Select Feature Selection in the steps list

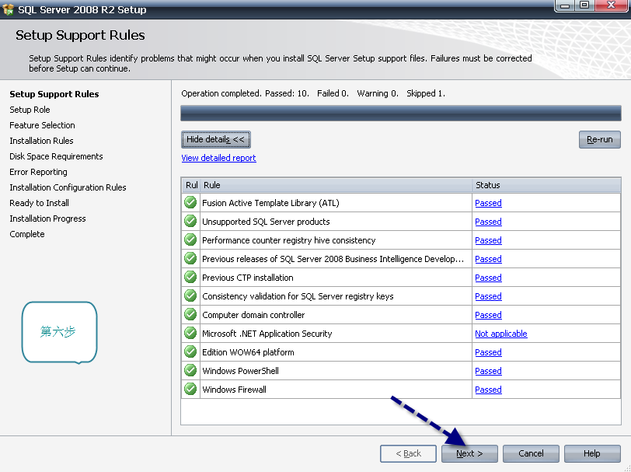(x=42, y=125)
